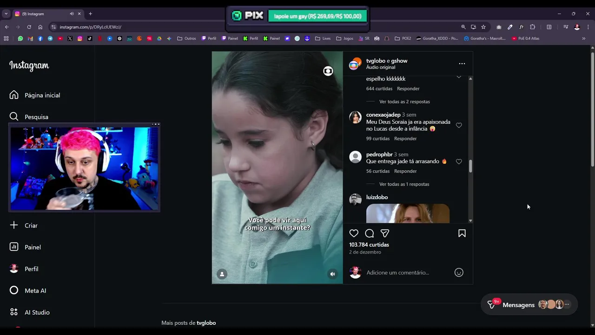The height and width of the screenshot is (335, 595).
Task: Expand the POE2 bookmark folder
Action: (403, 39)
